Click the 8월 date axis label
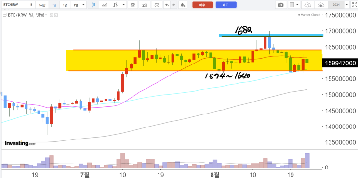The image size is (358, 178). [x=215, y=174]
